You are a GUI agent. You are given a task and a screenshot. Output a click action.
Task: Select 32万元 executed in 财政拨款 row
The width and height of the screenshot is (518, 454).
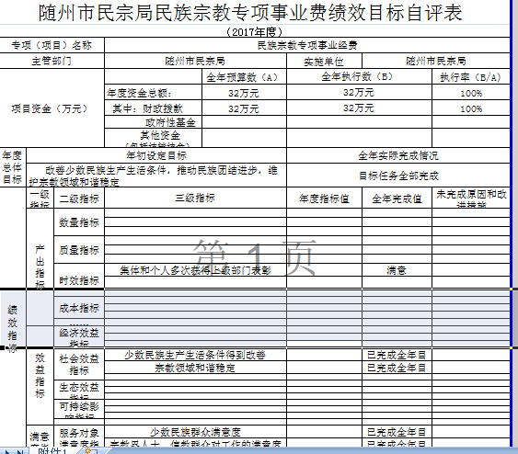(x=359, y=108)
